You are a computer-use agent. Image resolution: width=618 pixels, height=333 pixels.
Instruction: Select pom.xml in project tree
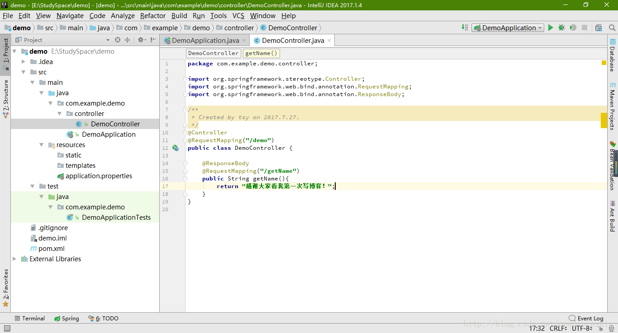[x=51, y=249]
